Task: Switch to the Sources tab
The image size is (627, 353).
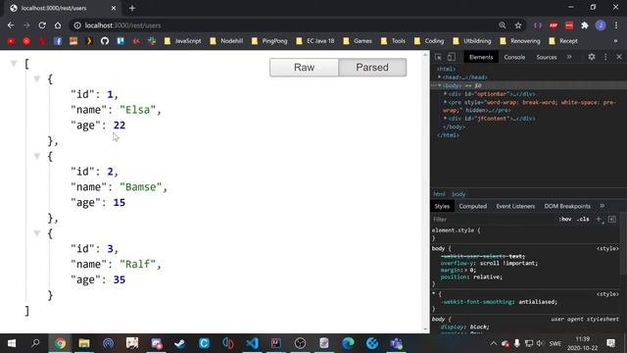Action: (547, 57)
